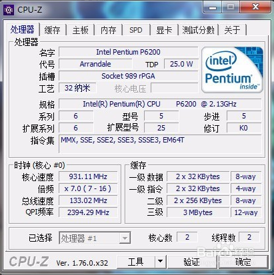Click the 931.11 MHz core speed field

tap(88, 176)
